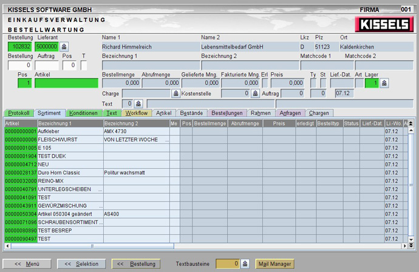Select the FLEISCHWURST row

[206, 140]
